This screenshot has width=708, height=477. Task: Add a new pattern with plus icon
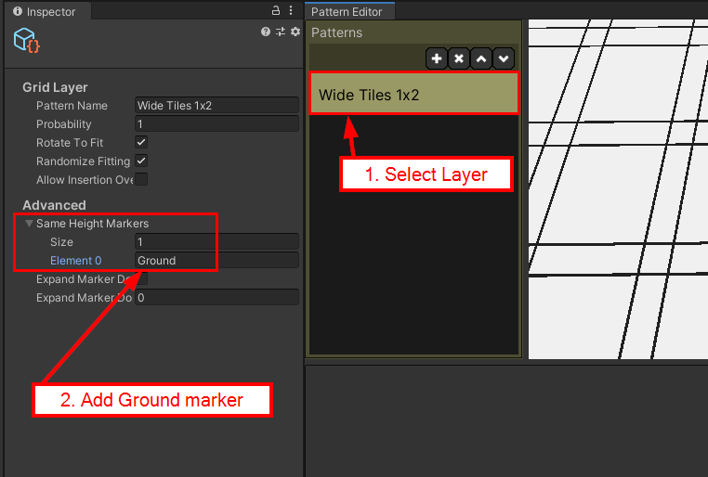click(x=436, y=58)
